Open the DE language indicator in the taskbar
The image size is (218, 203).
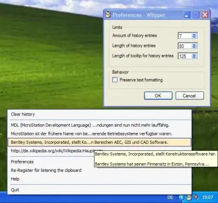click(170, 197)
